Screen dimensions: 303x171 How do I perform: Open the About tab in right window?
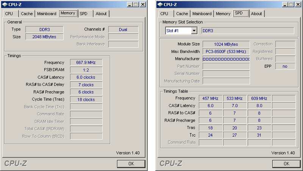click(256, 14)
